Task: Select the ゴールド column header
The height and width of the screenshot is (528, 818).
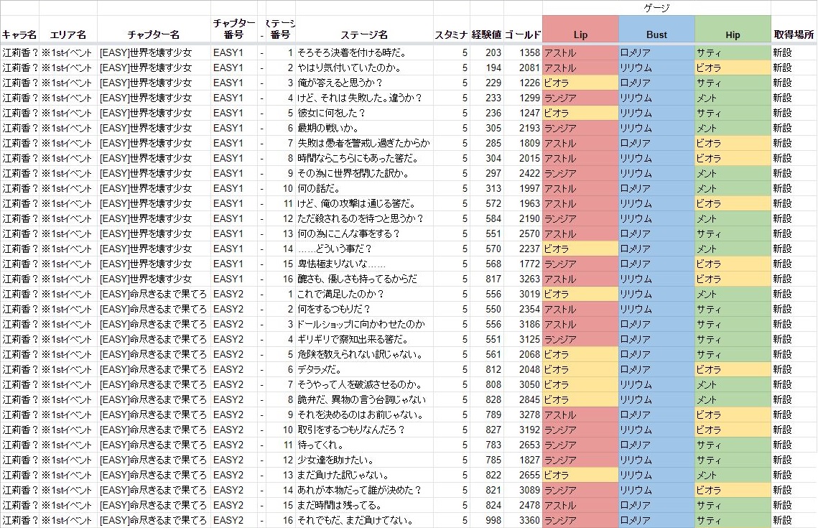Action: coord(523,34)
